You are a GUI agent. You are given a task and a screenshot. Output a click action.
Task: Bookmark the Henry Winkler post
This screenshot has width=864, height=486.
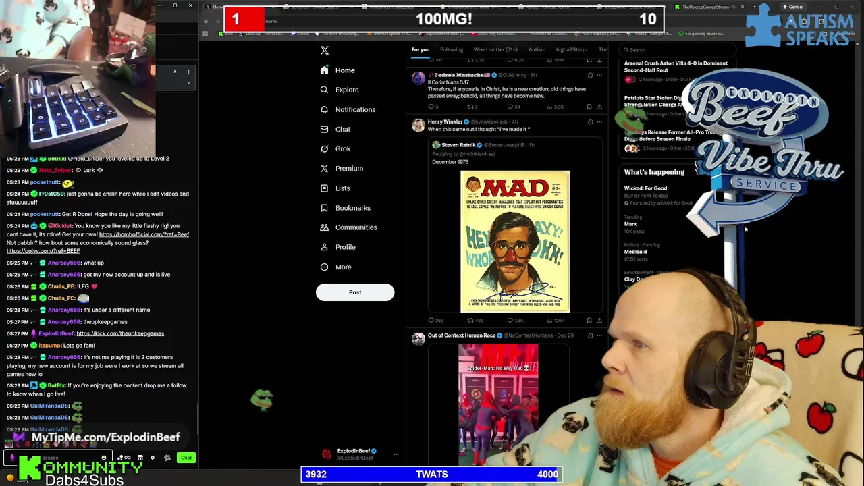click(x=589, y=321)
